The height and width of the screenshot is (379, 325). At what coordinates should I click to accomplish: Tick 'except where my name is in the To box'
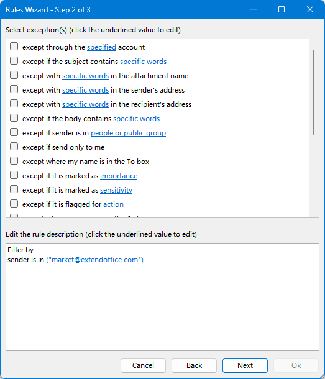point(14,161)
